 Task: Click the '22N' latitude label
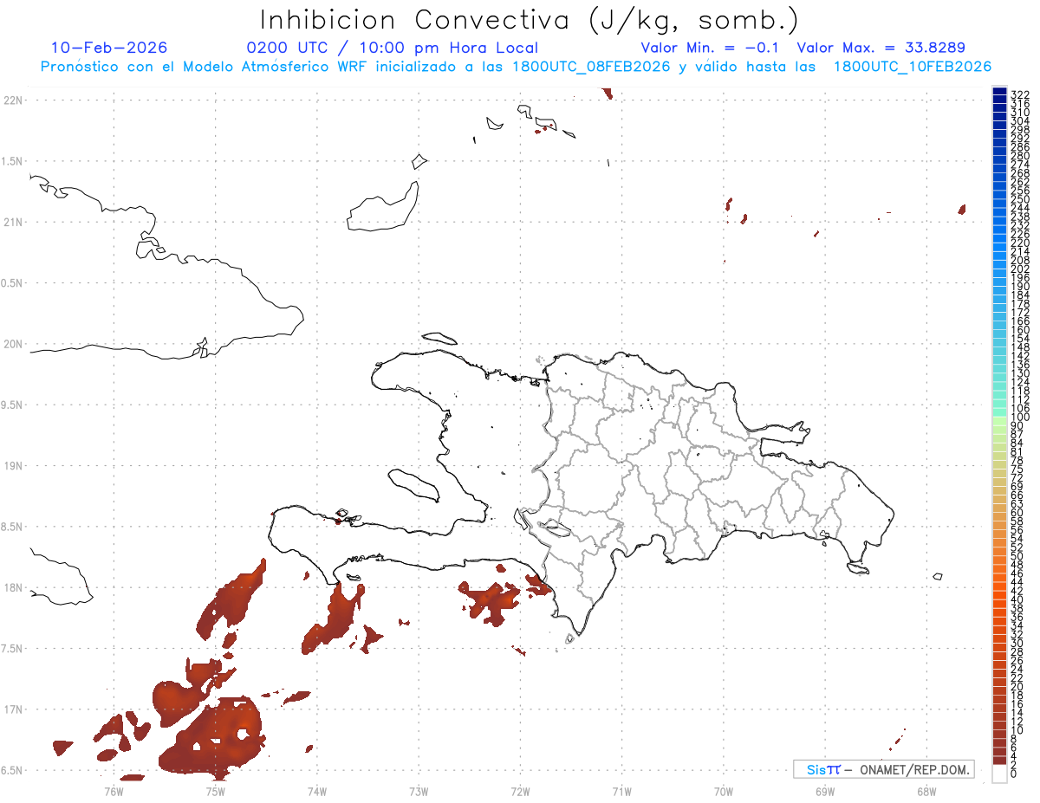[13, 100]
